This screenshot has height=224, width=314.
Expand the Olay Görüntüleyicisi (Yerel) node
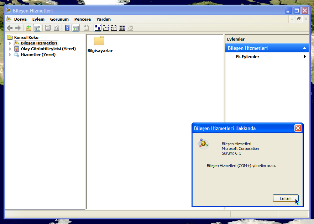tap(10, 49)
